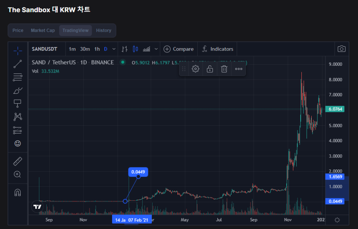Click the 1.6569 price axis label
The image size is (358, 229).
pos(335,177)
